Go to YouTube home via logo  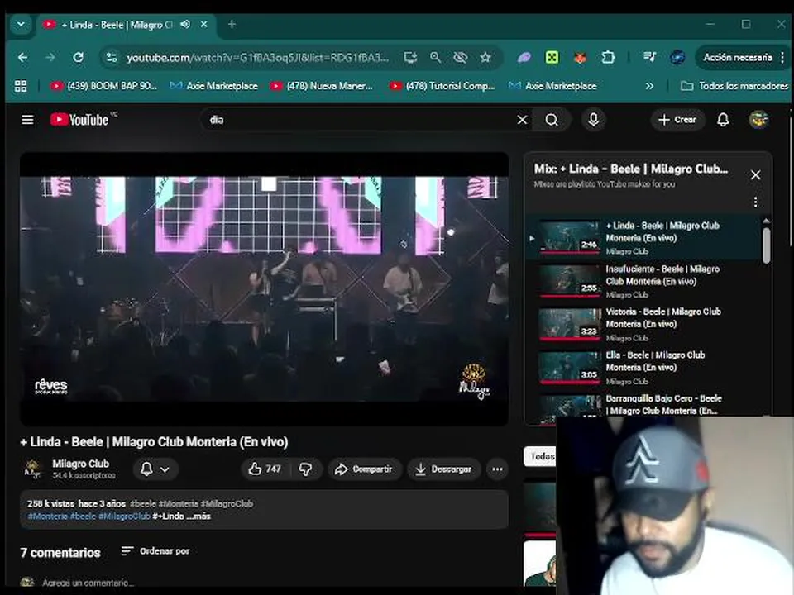pyautogui.click(x=79, y=120)
